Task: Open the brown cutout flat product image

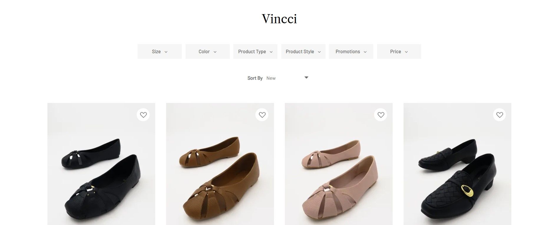Action: point(220,164)
